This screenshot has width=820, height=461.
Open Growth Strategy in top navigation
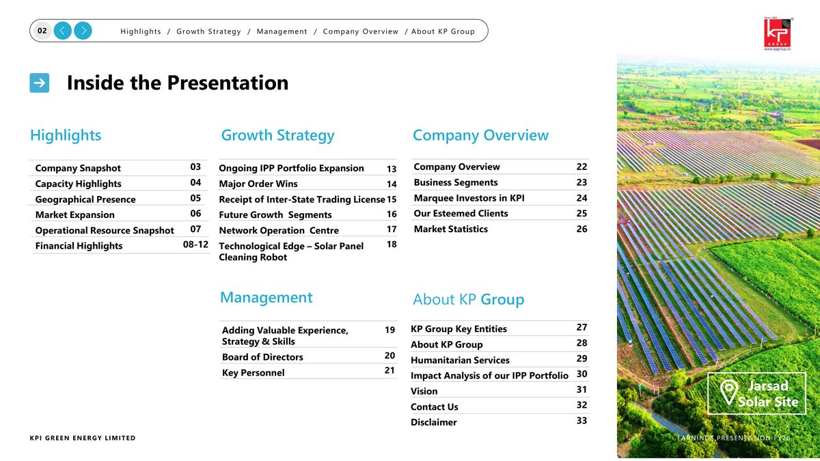tap(208, 31)
